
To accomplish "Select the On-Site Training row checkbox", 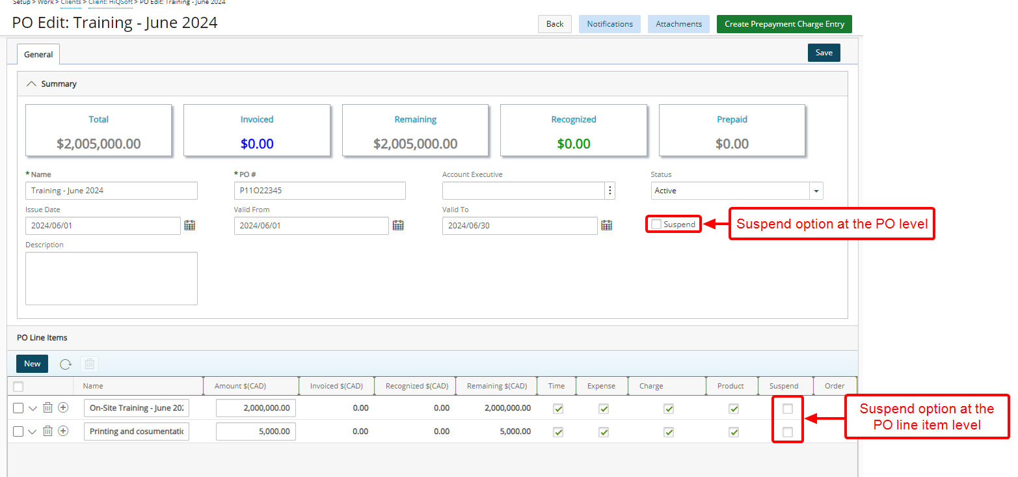I will 18,408.
